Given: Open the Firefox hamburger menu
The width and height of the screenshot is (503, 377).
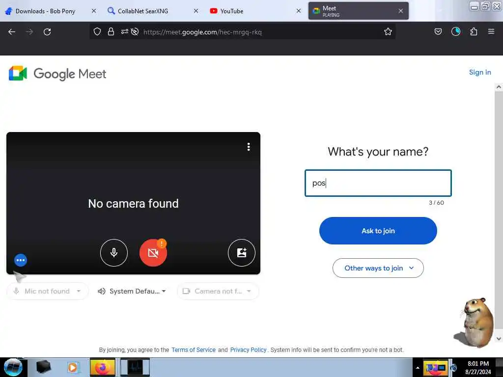Looking at the screenshot, I should [x=491, y=31].
